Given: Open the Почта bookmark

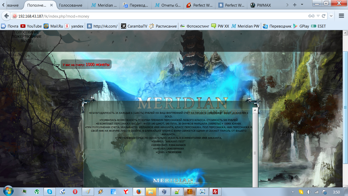Looking at the screenshot, I should (10, 26).
